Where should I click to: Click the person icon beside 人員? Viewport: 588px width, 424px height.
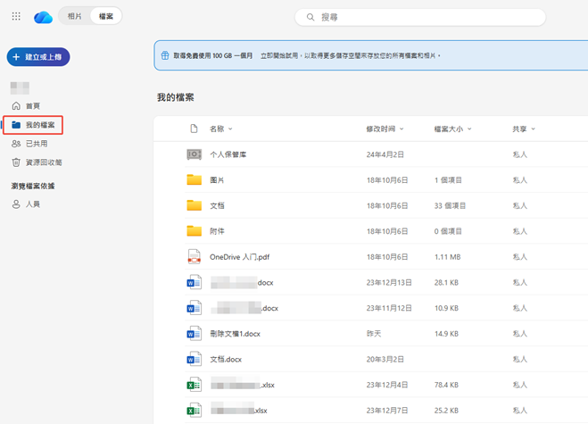point(16,204)
